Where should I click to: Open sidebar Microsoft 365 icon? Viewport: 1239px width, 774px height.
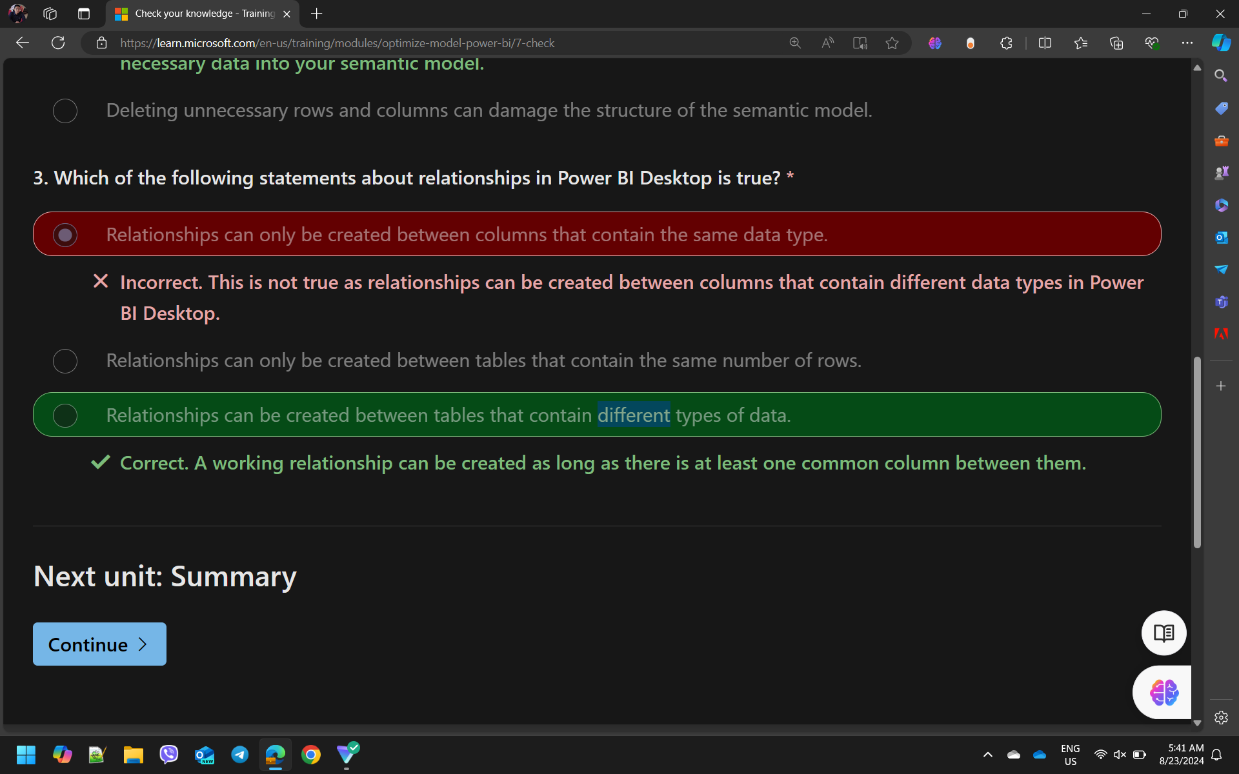[1221, 204]
